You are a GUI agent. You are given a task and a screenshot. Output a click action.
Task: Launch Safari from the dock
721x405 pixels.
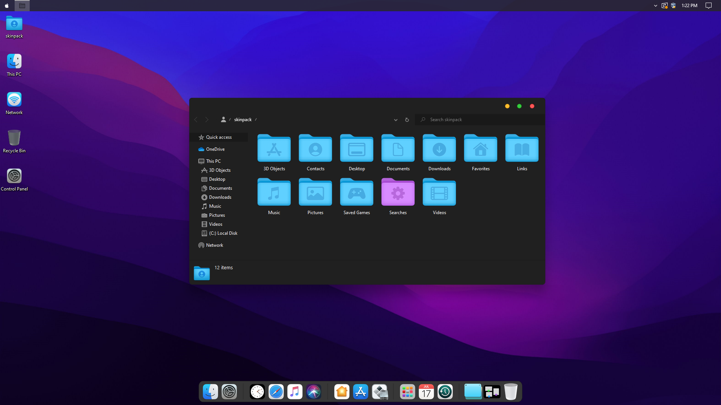pos(276,392)
